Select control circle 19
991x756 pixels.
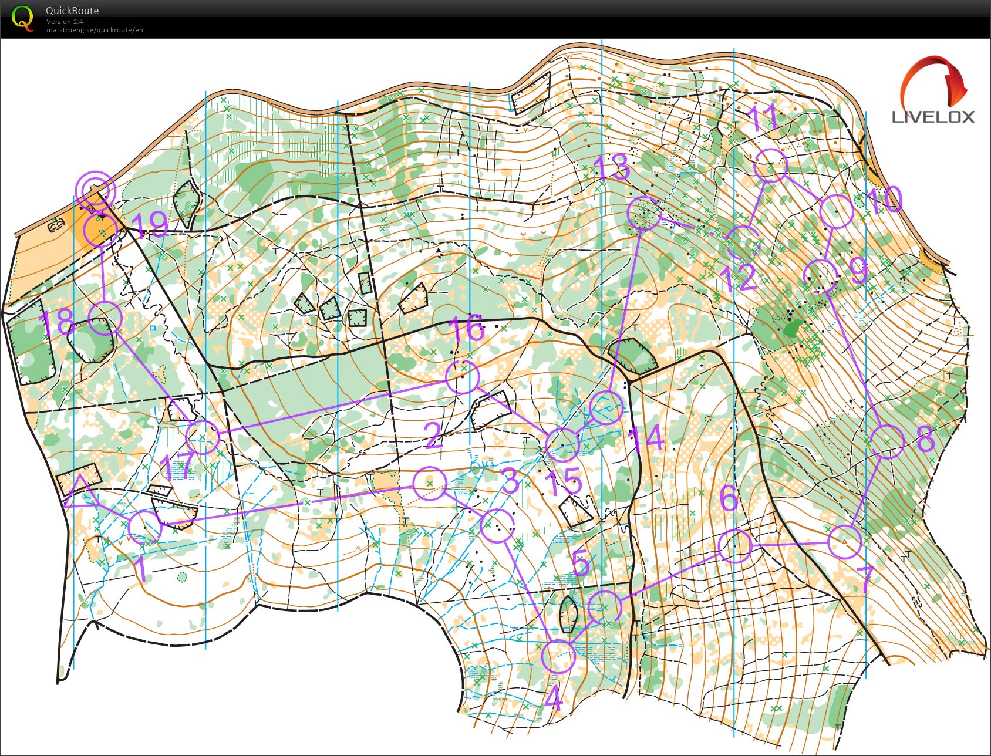(x=101, y=230)
